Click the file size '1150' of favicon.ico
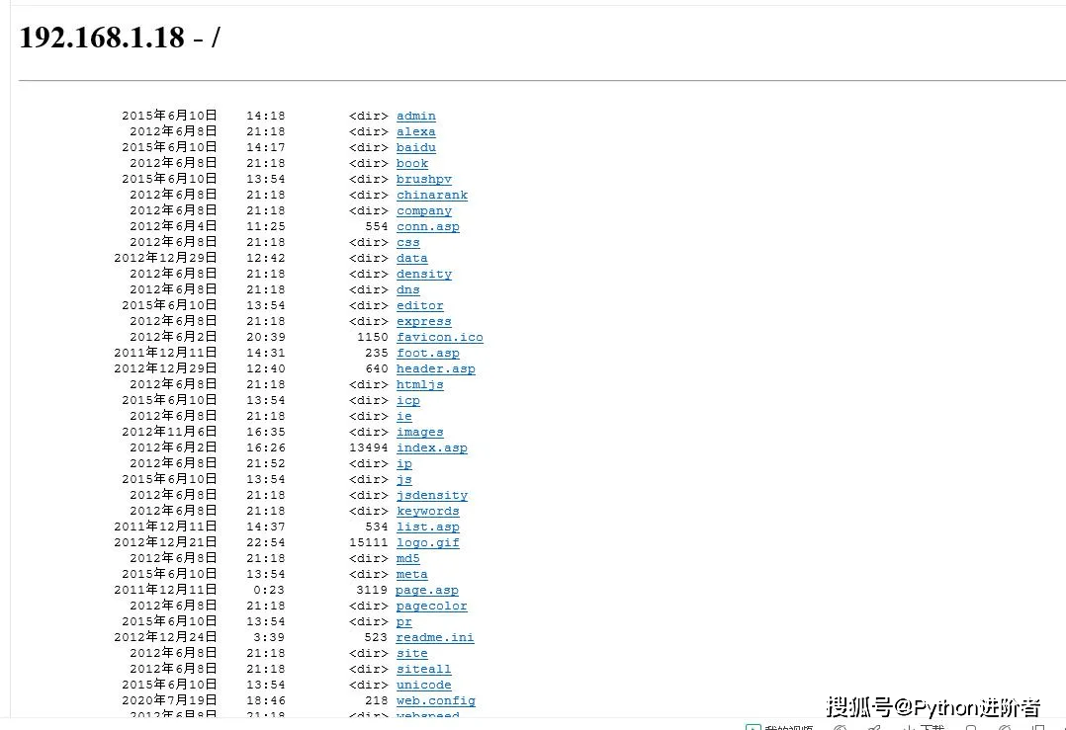The height and width of the screenshot is (730, 1066). pos(372,337)
